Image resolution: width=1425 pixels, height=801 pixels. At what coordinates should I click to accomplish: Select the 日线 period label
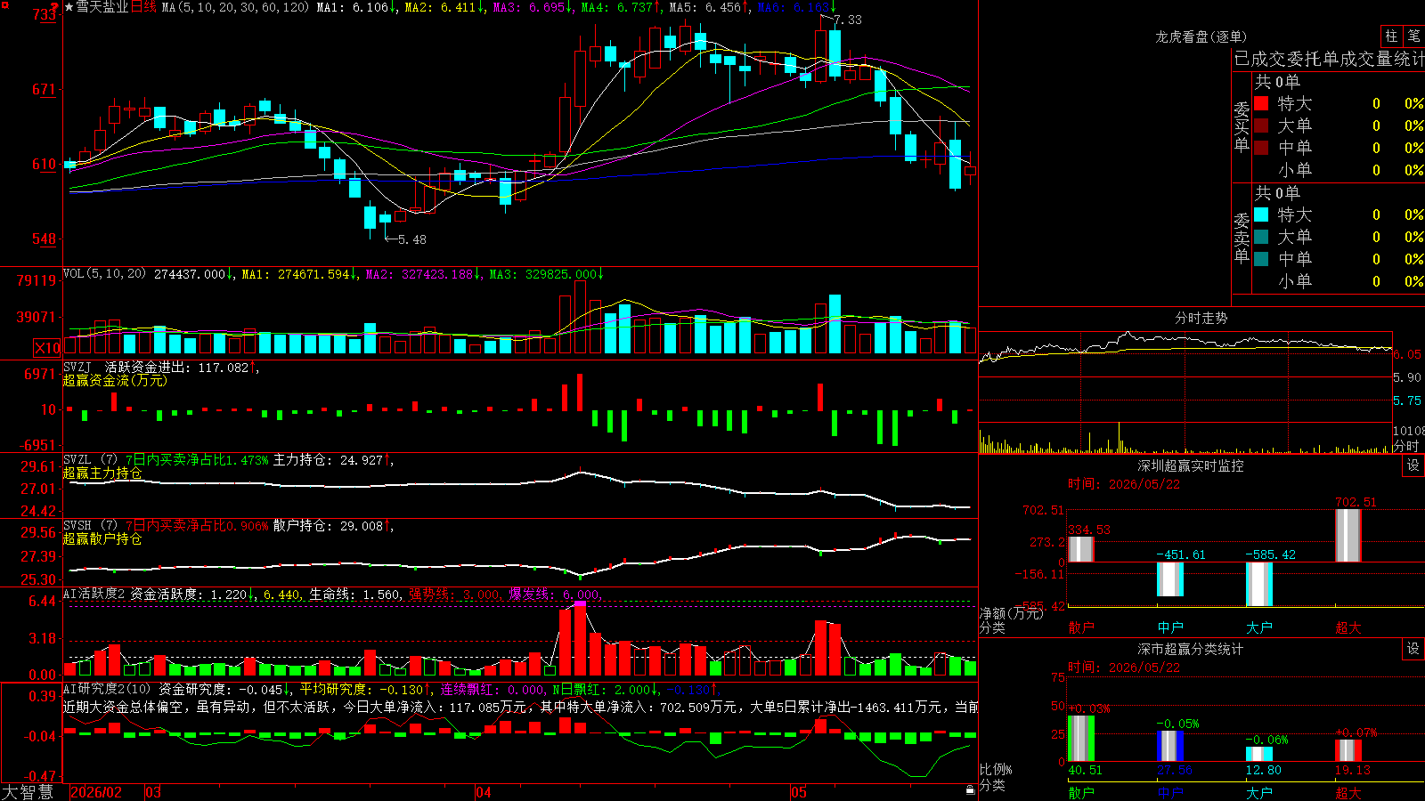click(x=143, y=7)
